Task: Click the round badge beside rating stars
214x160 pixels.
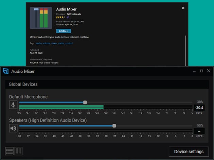Action: click(68, 17)
